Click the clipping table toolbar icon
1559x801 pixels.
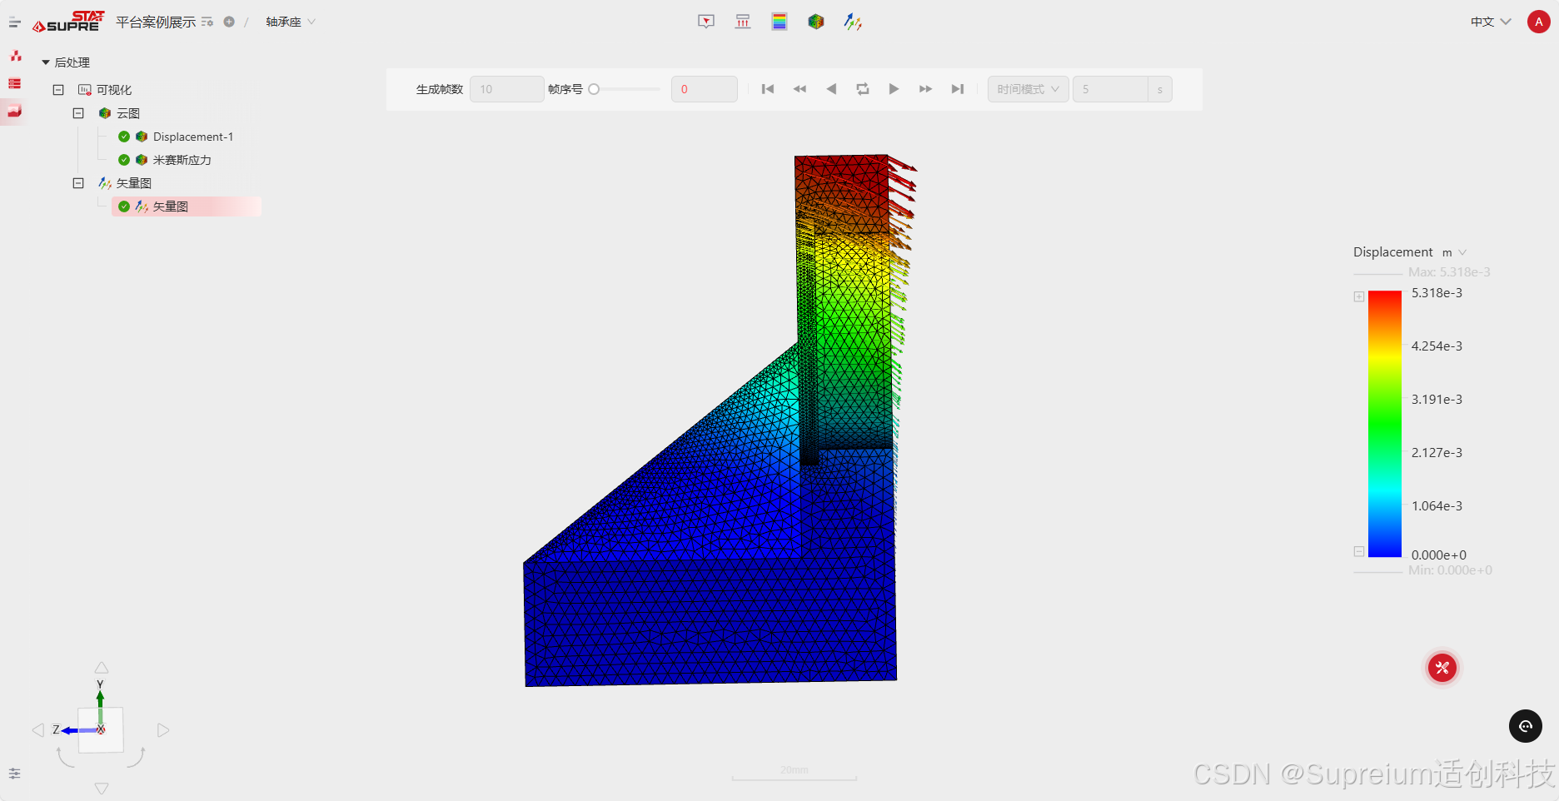pos(743,22)
